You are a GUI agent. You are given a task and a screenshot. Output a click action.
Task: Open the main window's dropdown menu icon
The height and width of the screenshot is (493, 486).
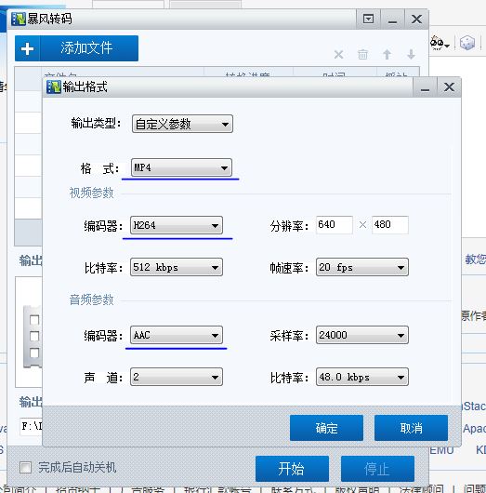368,19
